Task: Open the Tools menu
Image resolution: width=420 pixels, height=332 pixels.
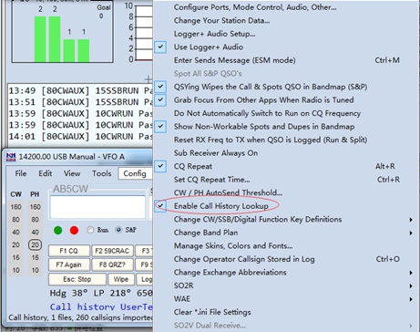Action: pyautogui.click(x=102, y=173)
